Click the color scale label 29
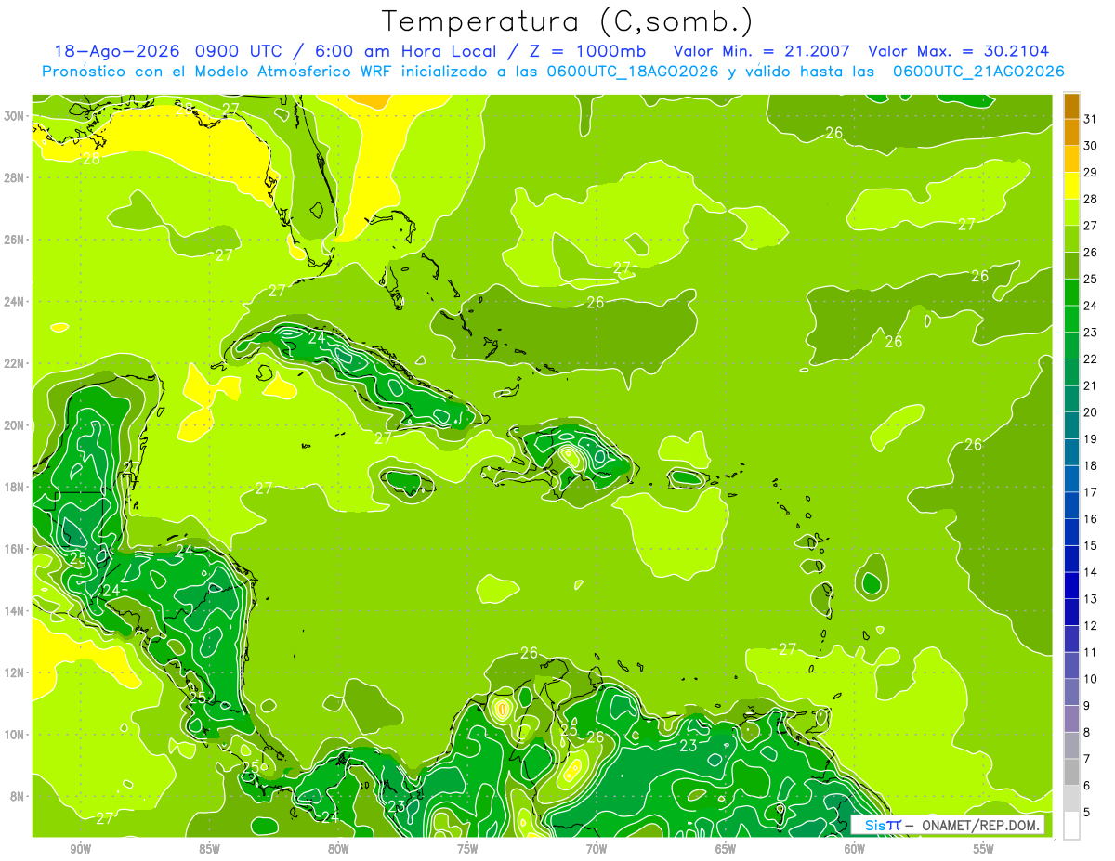This screenshot has height=861, width=1115. pos(1090,173)
